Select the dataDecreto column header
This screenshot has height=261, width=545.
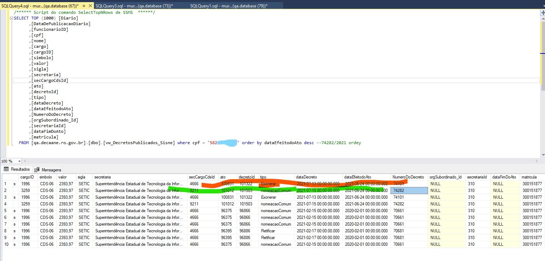tap(319, 177)
